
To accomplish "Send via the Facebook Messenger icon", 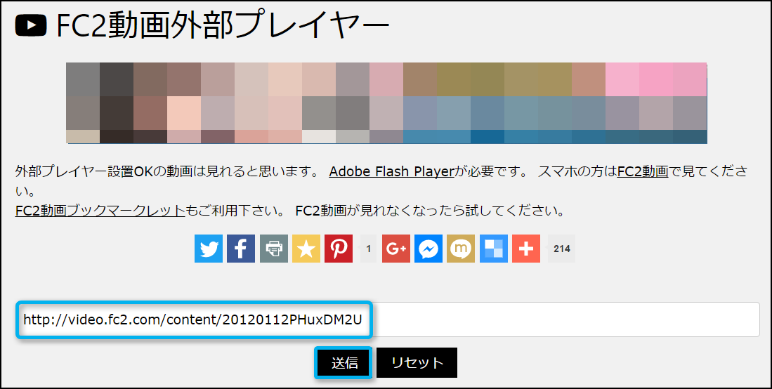I will [x=428, y=249].
